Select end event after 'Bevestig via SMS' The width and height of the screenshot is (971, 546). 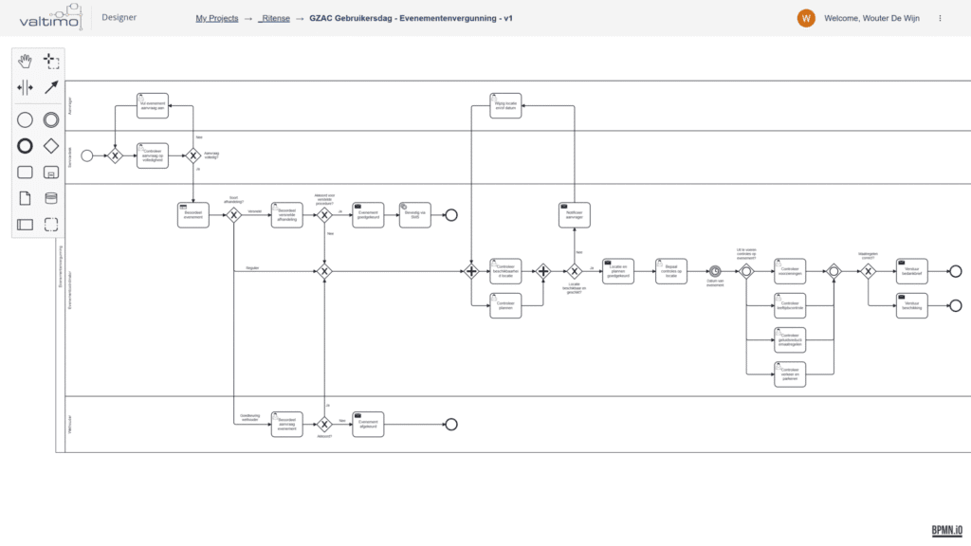tap(451, 215)
